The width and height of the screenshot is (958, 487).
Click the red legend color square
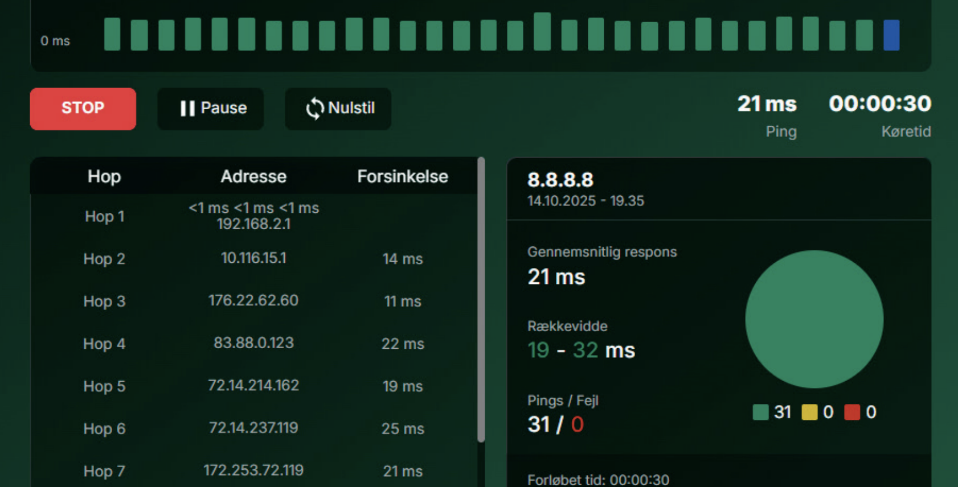(x=852, y=412)
